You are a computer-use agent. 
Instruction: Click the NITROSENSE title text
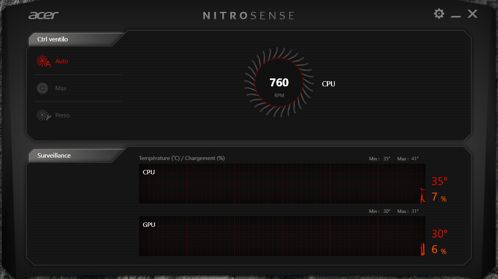249,16
